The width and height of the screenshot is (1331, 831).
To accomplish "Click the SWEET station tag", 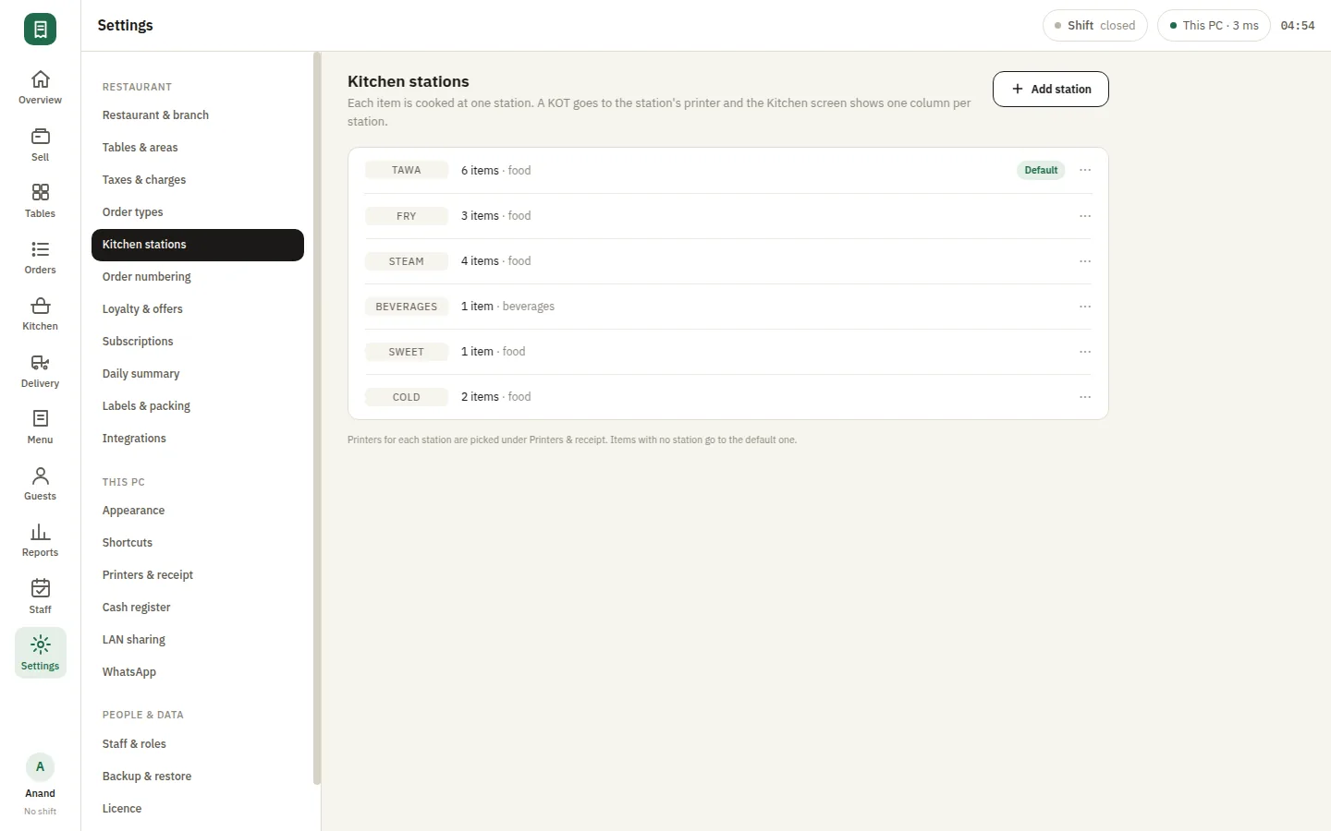I will pyautogui.click(x=407, y=352).
